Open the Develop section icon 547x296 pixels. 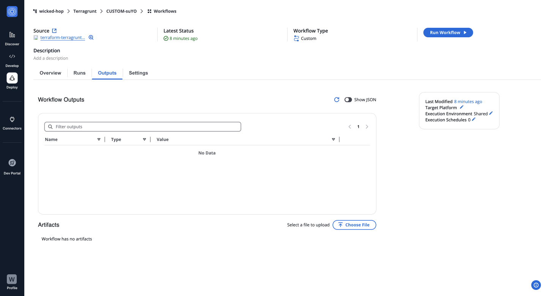[12, 56]
